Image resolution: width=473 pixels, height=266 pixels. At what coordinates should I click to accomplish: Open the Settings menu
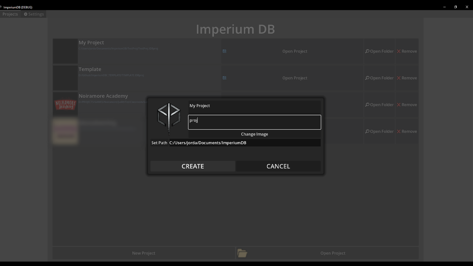pos(34,14)
